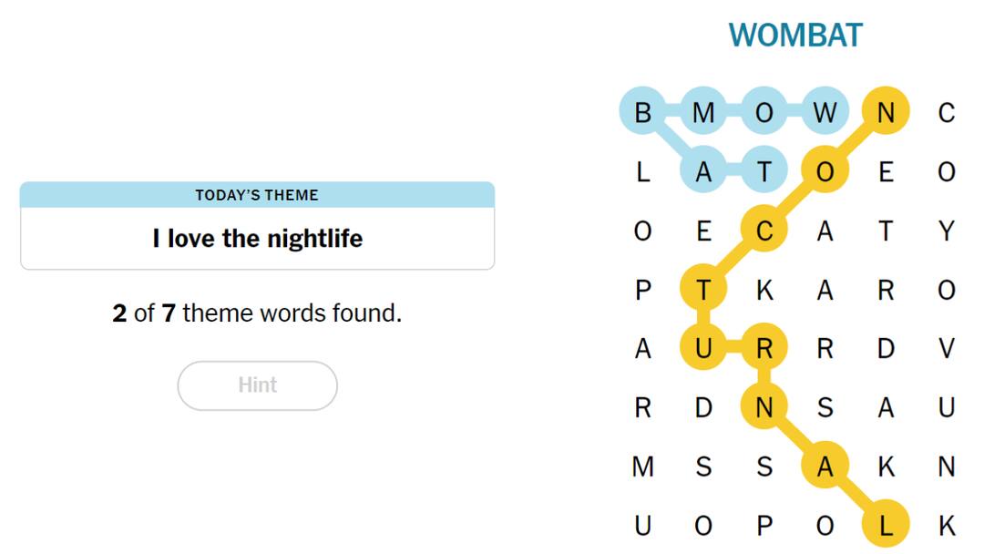Screen dimensions: 984x554
Task: Select the blue-highlighted letter A
Action: coord(703,172)
